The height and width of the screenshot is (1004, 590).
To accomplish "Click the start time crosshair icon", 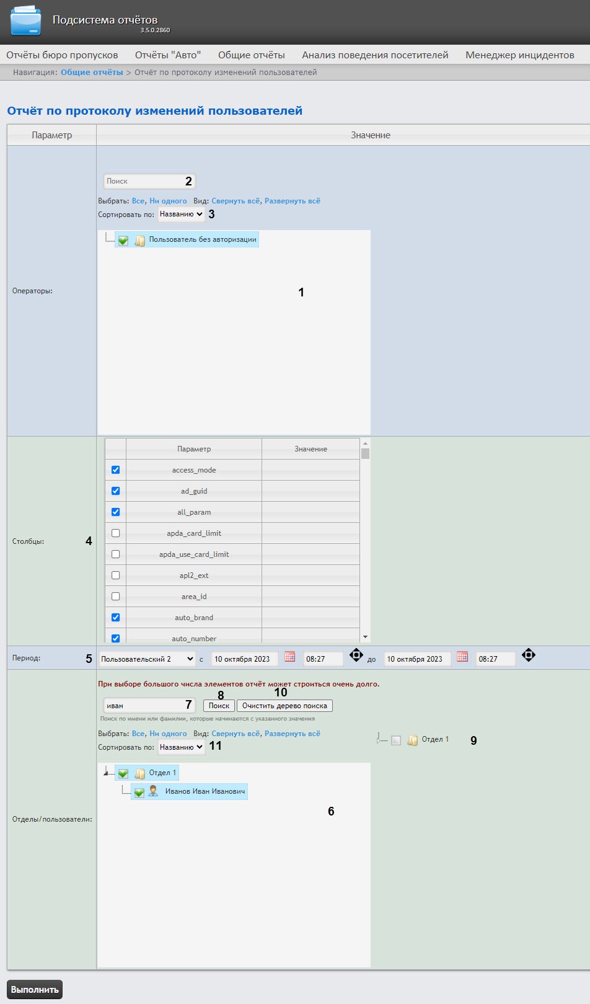I will [356, 655].
